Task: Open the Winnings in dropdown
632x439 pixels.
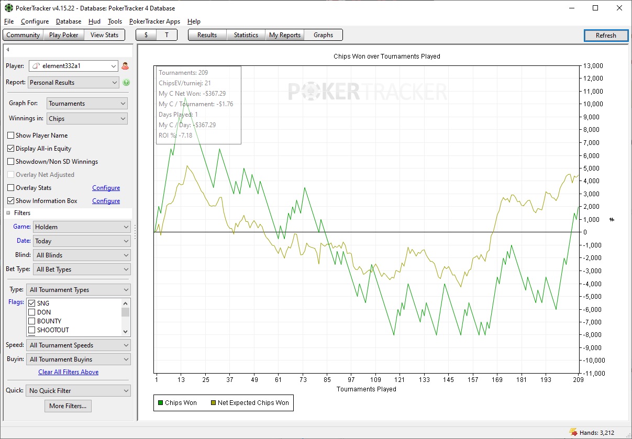Action: (x=87, y=119)
